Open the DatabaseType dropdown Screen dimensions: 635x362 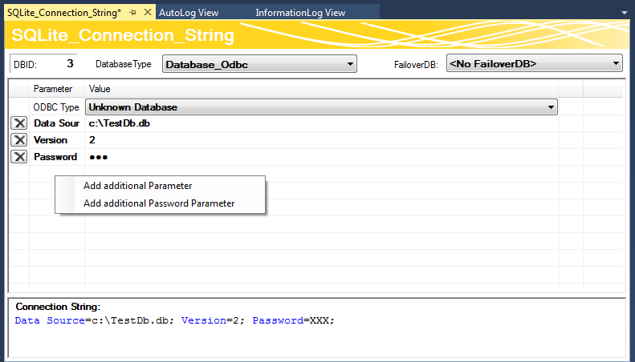(x=259, y=64)
